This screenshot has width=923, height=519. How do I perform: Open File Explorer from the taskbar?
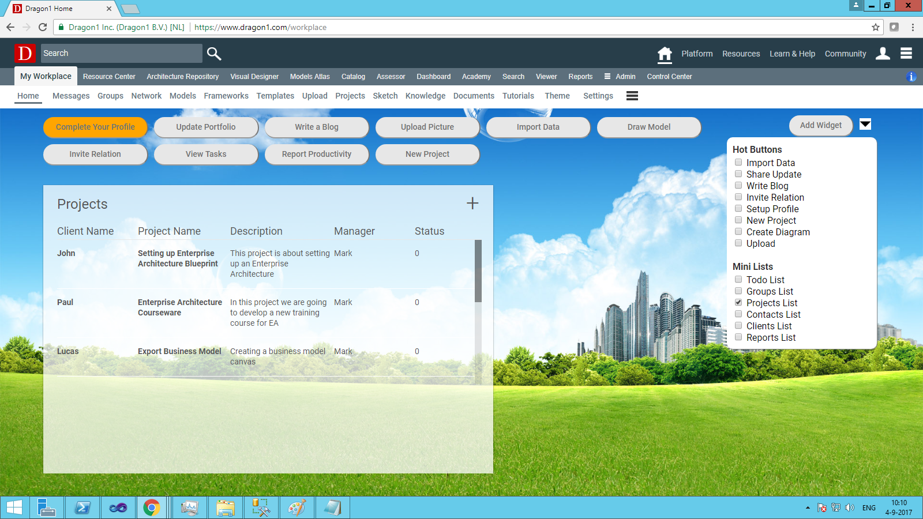coord(225,507)
